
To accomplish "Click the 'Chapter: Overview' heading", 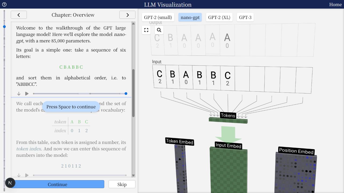I will [73, 15].
